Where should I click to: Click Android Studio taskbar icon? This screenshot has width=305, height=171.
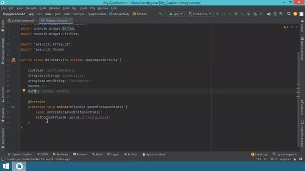19,166
